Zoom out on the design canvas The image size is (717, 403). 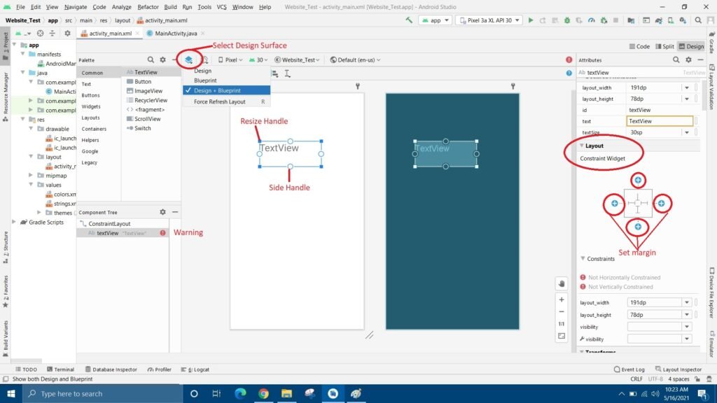point(562,311)
